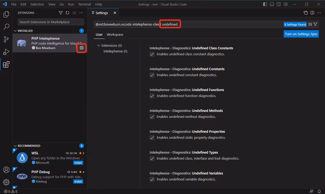325x194 pixels.
Task: Open the WSL extension entry
Action: click(x=50, y=158)
